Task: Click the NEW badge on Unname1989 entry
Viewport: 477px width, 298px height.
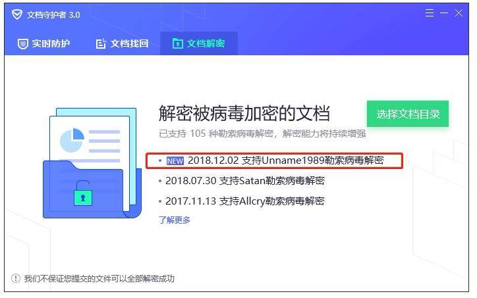Action: 175,161
